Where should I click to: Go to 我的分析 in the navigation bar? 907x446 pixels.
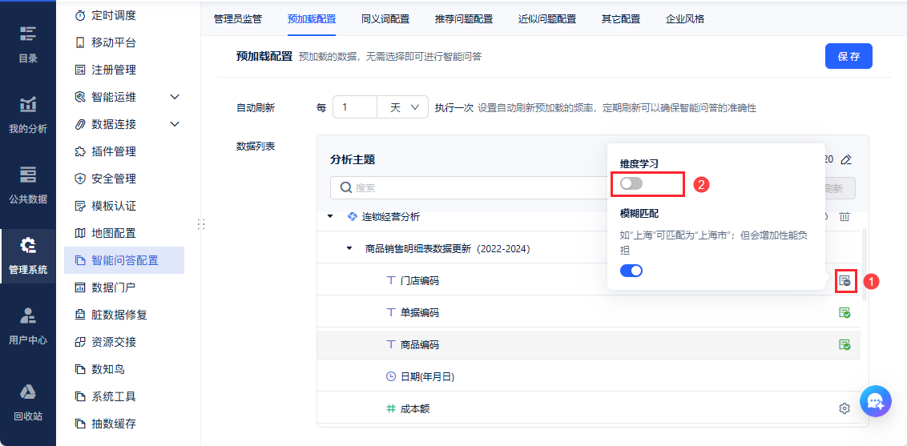pos(28,115)
